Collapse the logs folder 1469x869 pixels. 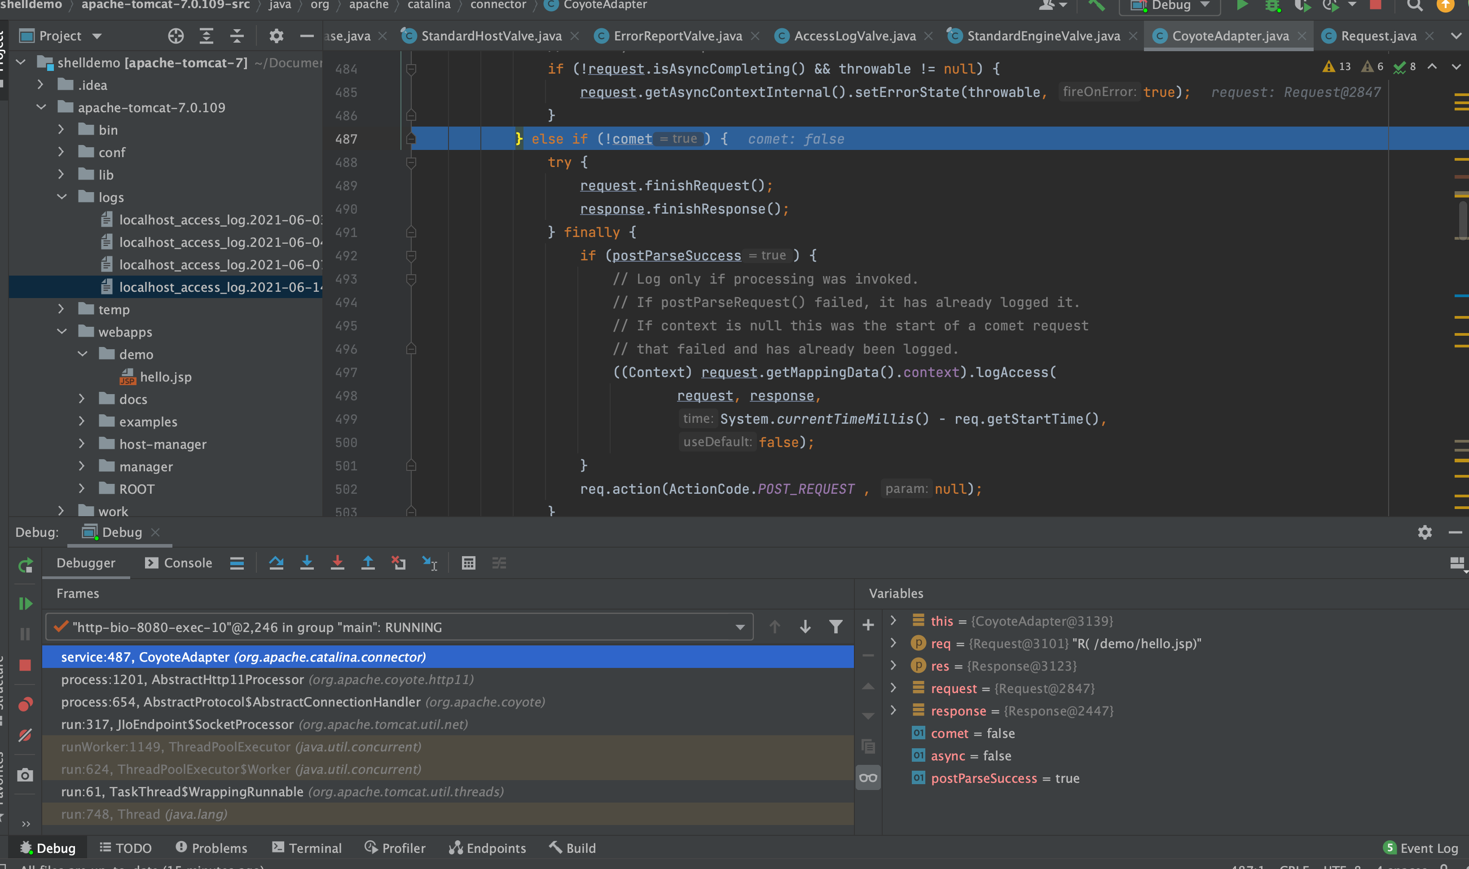tap(62, 197)
